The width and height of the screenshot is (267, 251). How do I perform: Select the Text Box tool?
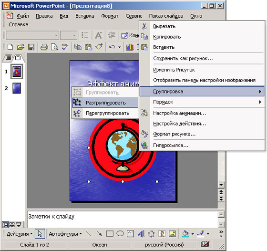click(x=130, y=234)
